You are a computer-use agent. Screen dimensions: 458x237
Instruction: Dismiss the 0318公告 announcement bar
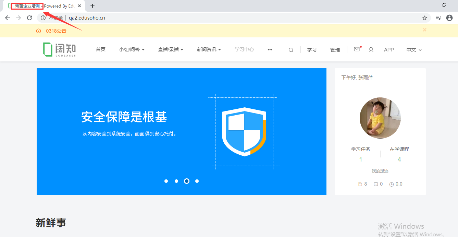pos(424,30)
